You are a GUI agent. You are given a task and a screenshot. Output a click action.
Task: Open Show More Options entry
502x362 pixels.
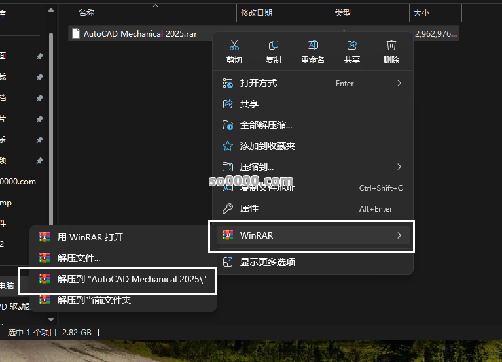(x=267, y=262)
